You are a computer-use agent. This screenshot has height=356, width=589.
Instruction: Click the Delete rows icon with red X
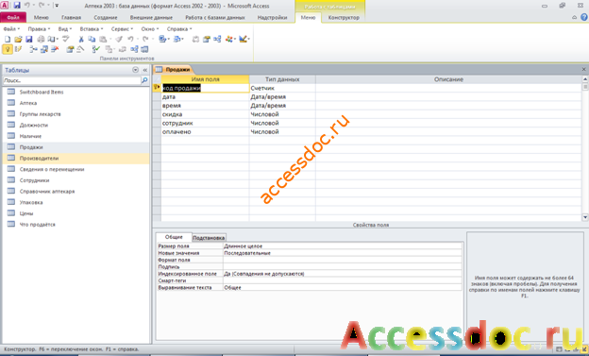coord(55,49)
